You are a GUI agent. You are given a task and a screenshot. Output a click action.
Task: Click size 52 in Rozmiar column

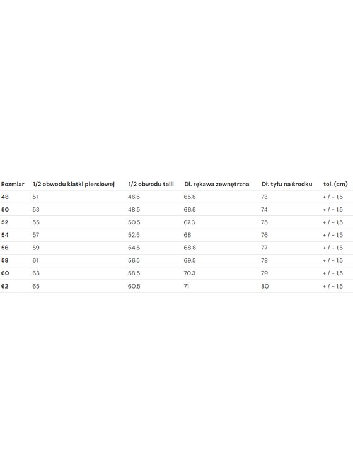tap(5, 222)
